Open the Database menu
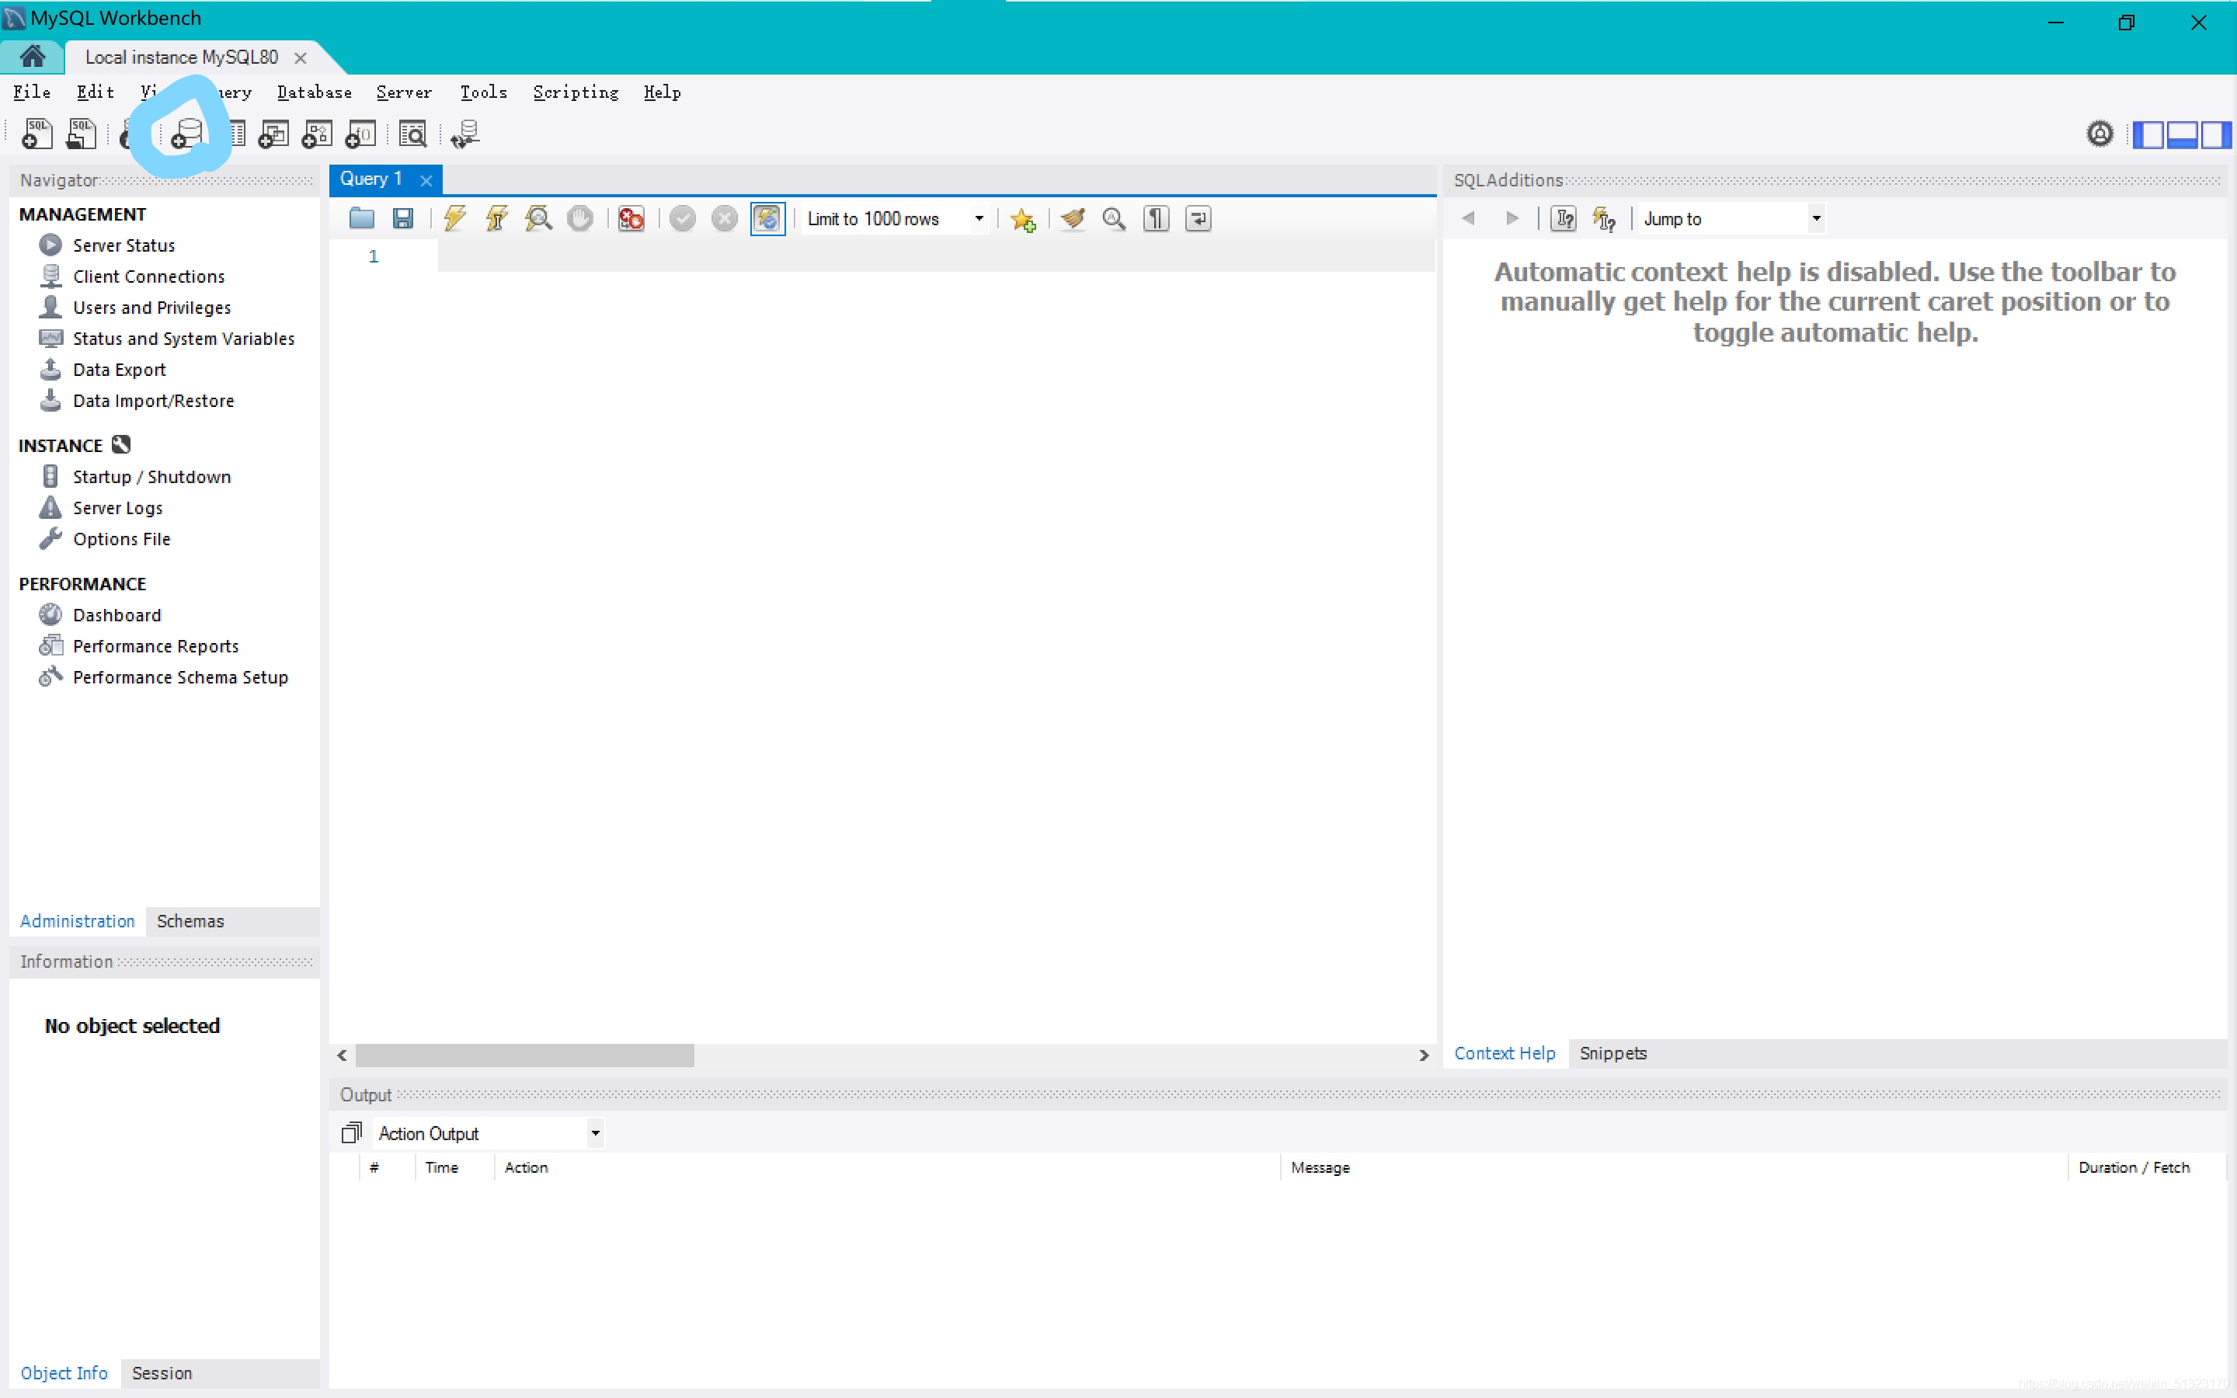2237x1398 pixels. tap(315, 92)
